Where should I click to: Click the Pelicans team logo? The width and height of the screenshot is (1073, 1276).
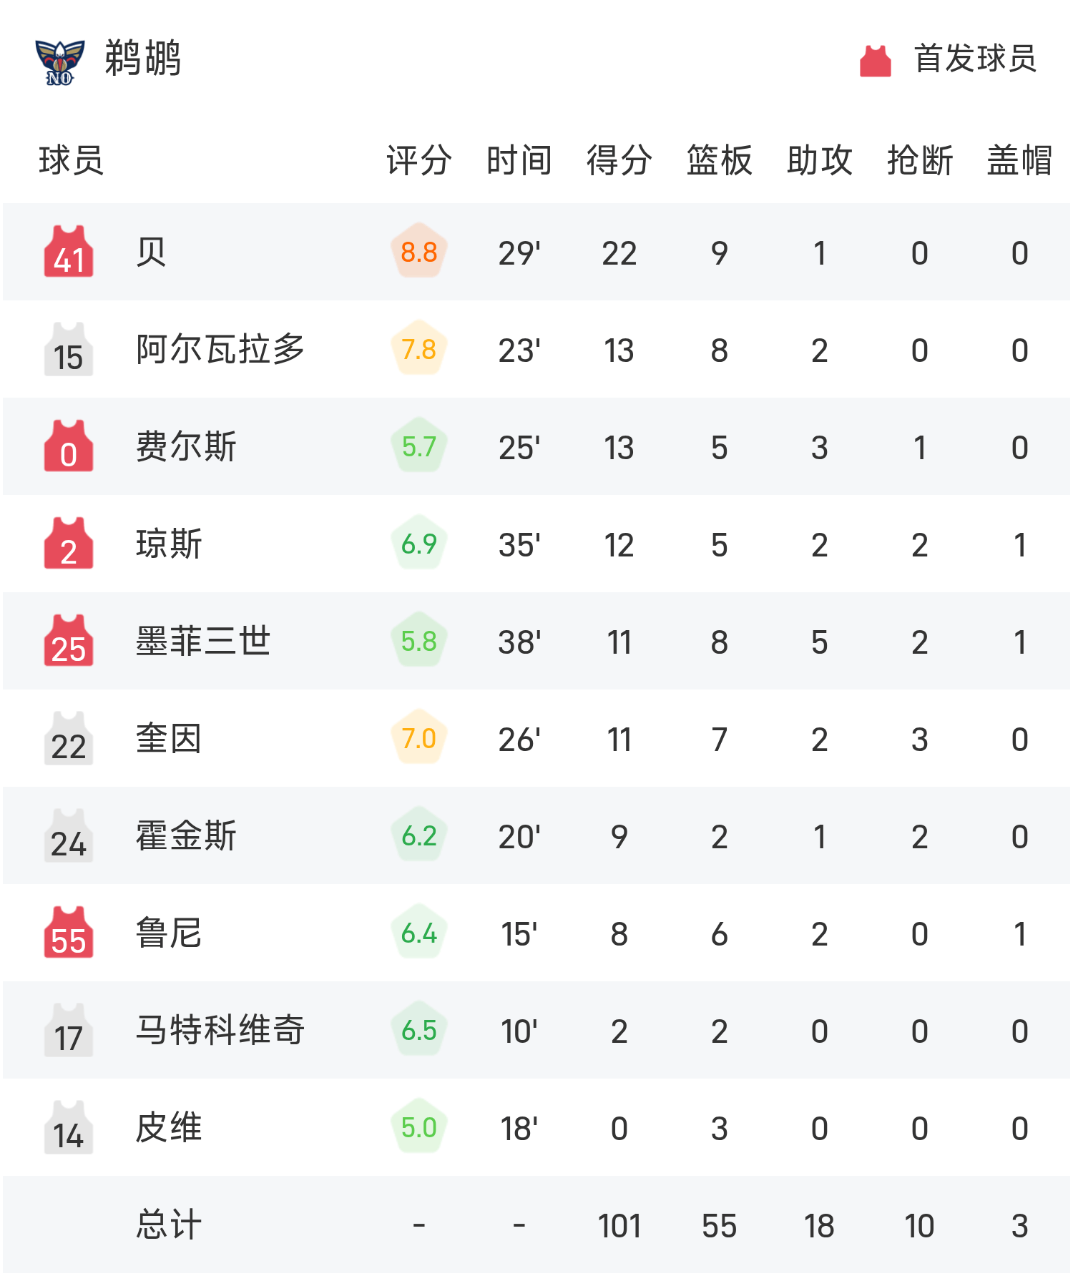[60, 62]
